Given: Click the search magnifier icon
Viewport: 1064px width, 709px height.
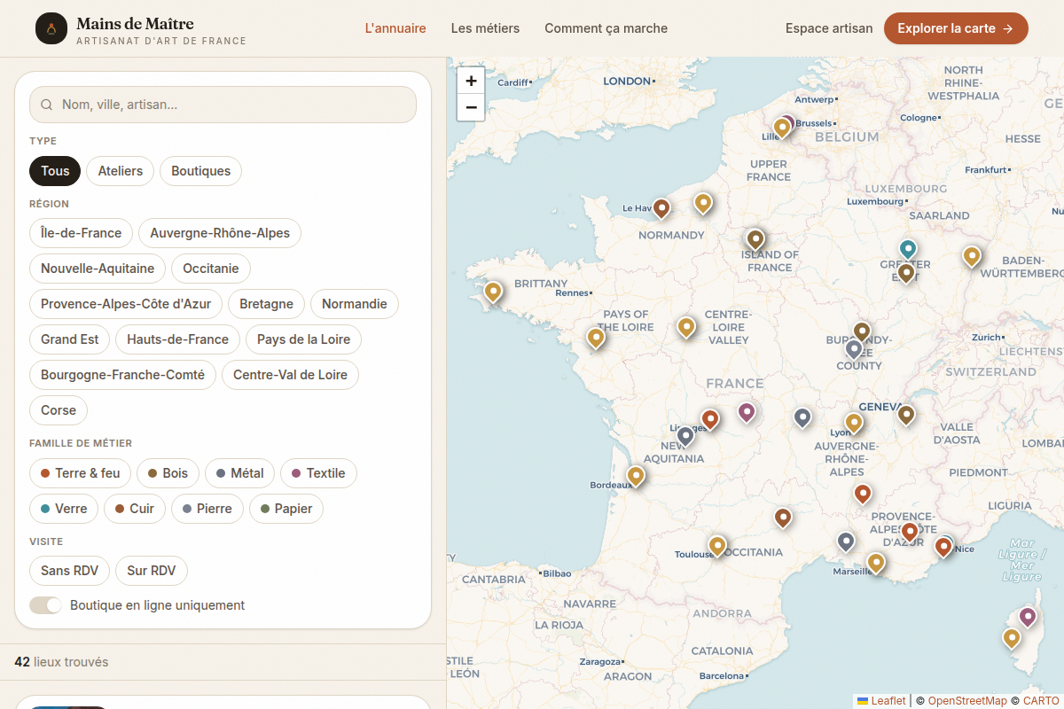Looking at the screenshot, I should (x=47, y=105).
